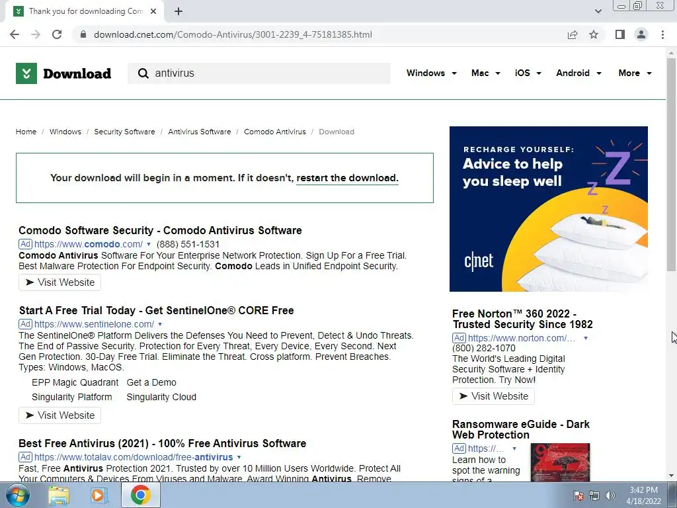
Task: Reload the page with the refresh icon
Action: pyautogui.click(x=57, y=34)
